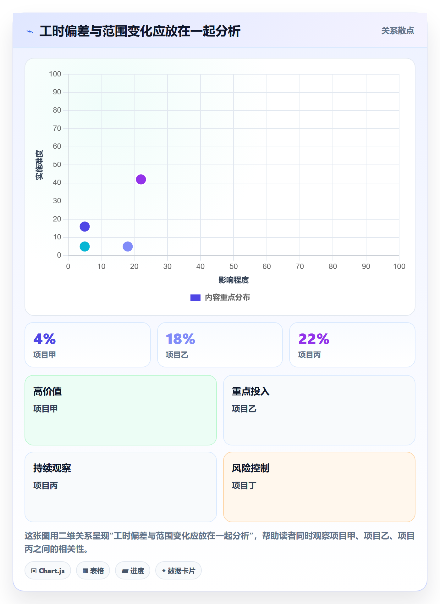Open the 22% 项目丙 stat card
The image size is (440, 604).
pos(352,345)
